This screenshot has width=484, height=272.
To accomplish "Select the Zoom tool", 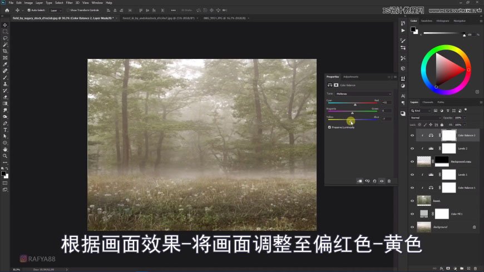I will click(x=5, y=156).
